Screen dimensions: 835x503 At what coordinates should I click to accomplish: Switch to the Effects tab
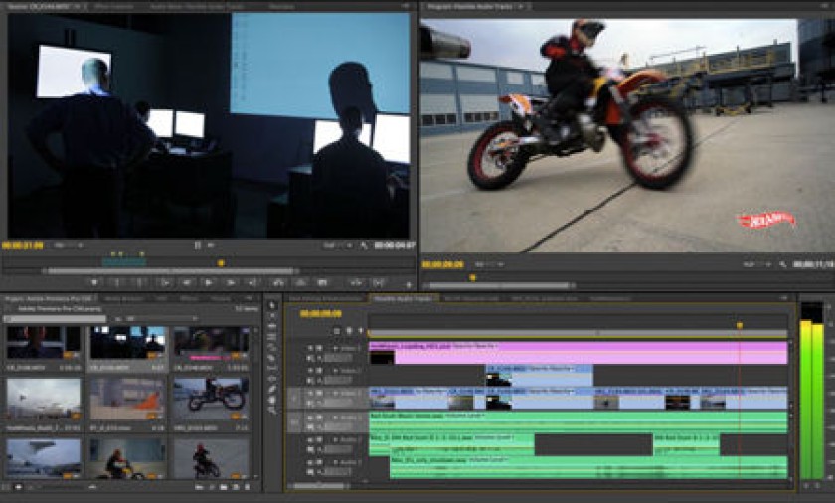coord(189,299)
